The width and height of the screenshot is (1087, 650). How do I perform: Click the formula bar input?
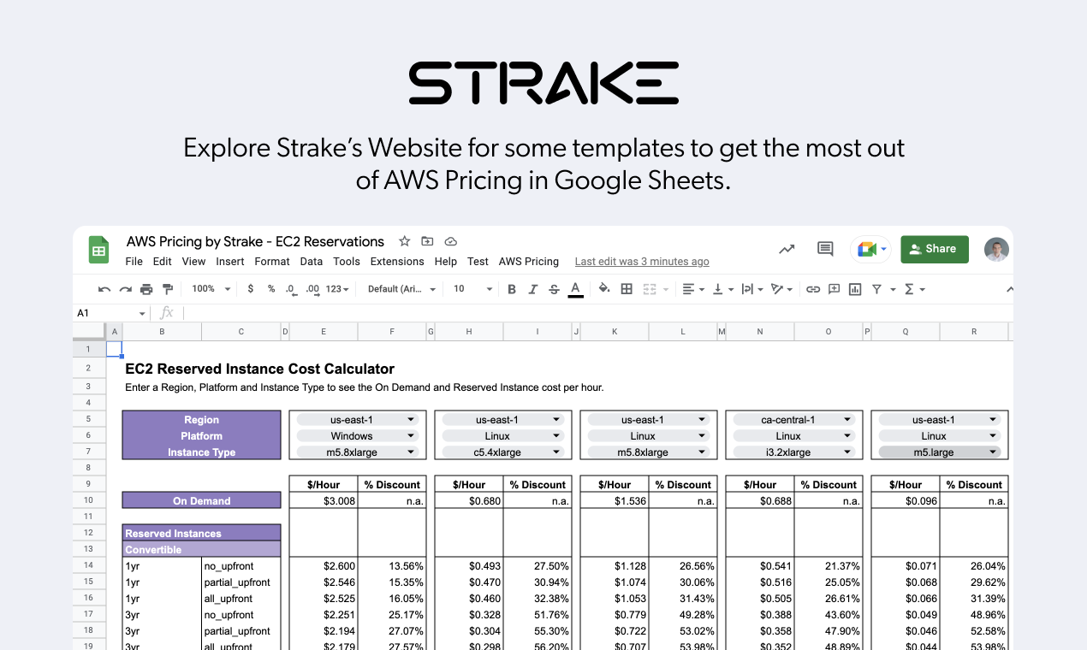click(x=597, y=313)
